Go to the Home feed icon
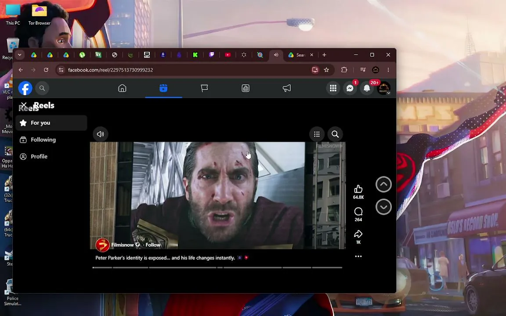 tap(122, 88)
